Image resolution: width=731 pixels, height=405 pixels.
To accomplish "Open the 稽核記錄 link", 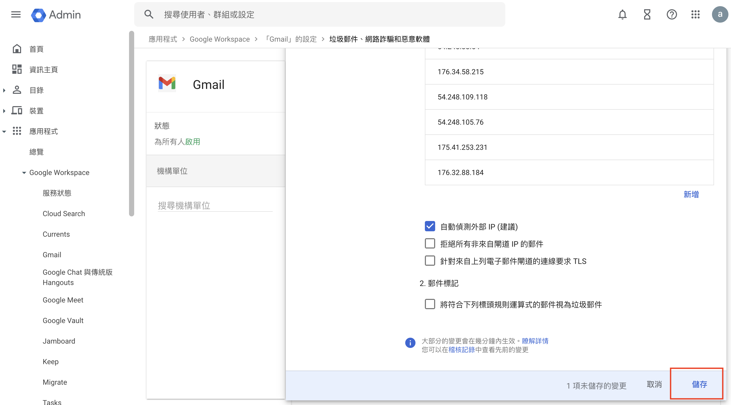I will pyautogui.click(x=461, y=350).
